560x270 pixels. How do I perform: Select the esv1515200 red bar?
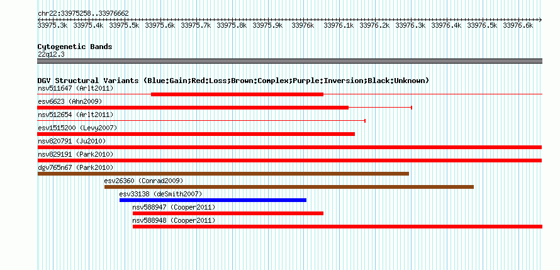(196, 134)
